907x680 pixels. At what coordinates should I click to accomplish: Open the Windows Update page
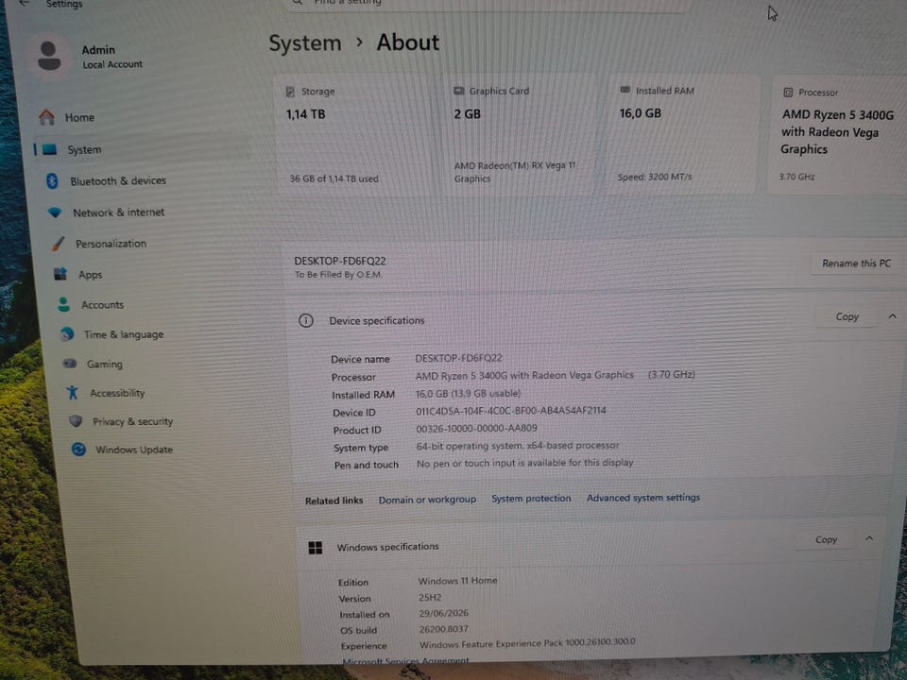coord(134,450)
